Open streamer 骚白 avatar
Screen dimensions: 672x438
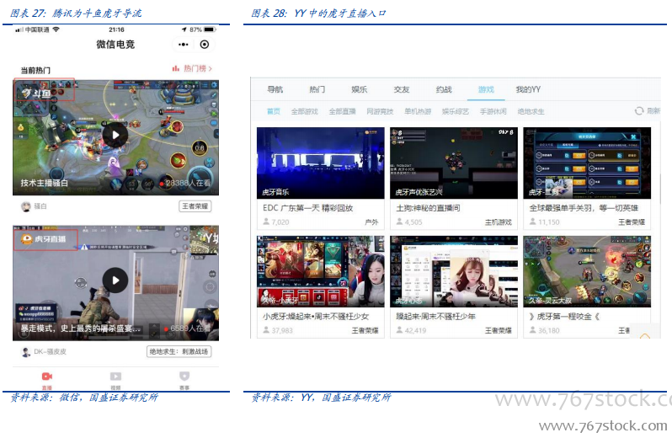[26, 206]
